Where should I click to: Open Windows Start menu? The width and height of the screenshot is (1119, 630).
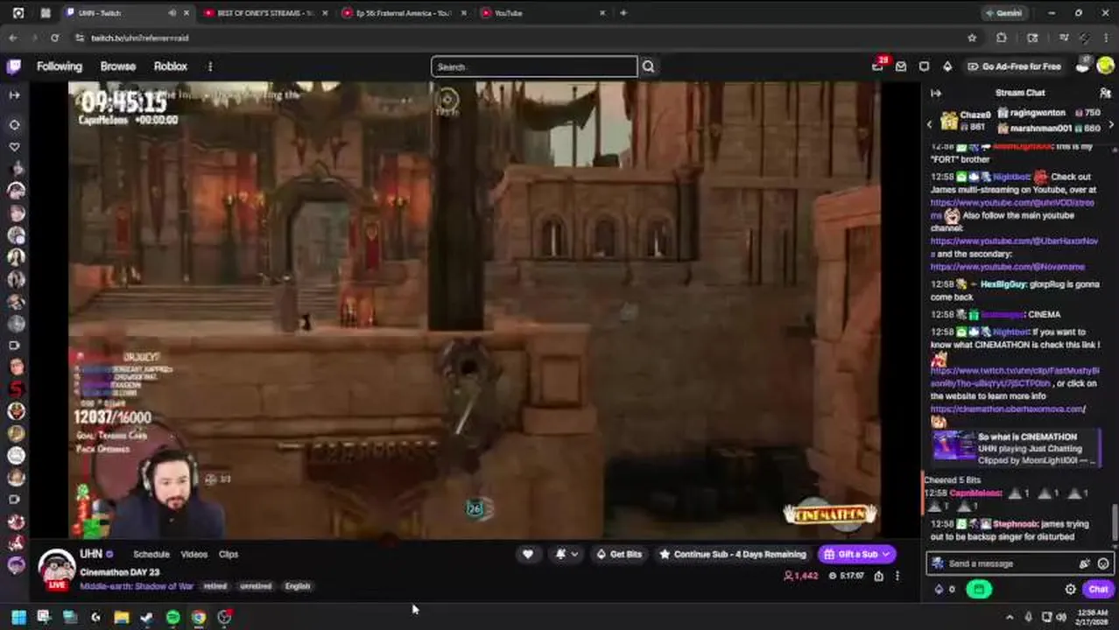[18, 617]
